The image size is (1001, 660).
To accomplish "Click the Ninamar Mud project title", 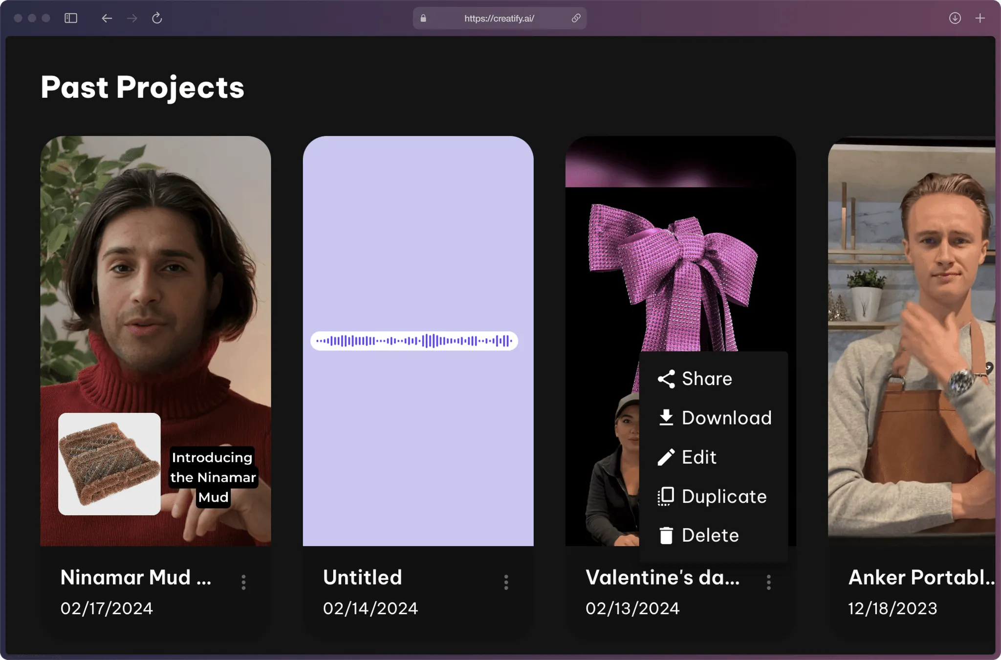I will 136,577.
